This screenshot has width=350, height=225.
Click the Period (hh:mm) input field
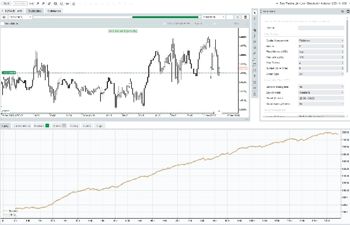tap(321, 98)
